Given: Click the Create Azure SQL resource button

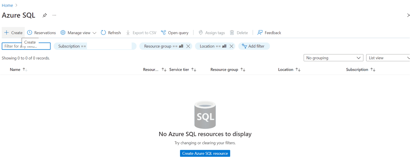Looking at the screenshot, I should click(x=205, y=153).
